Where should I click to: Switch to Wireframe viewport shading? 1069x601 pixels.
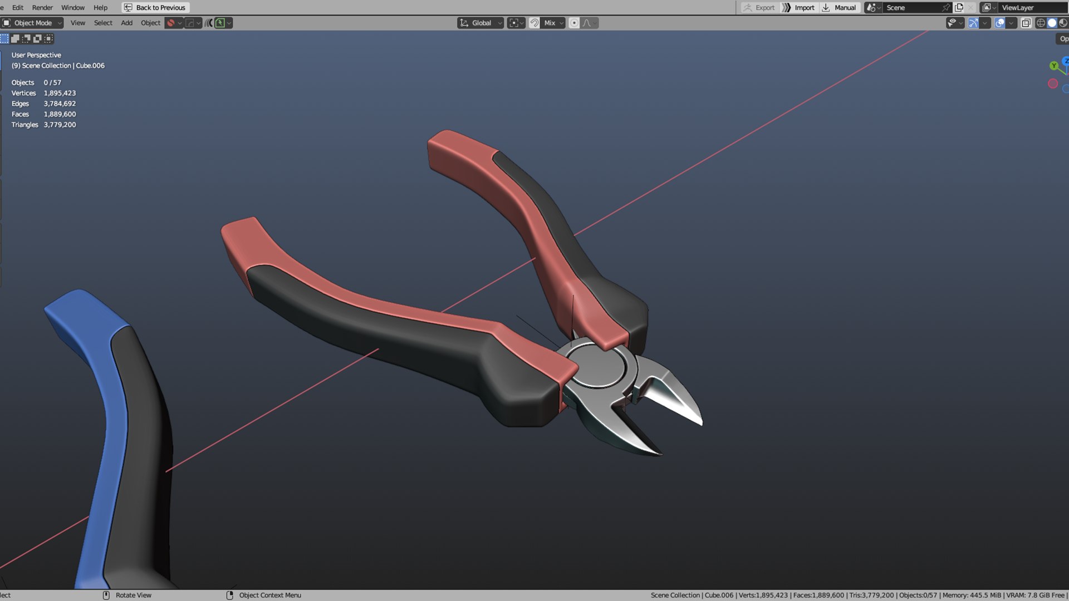coord(1041,23)
